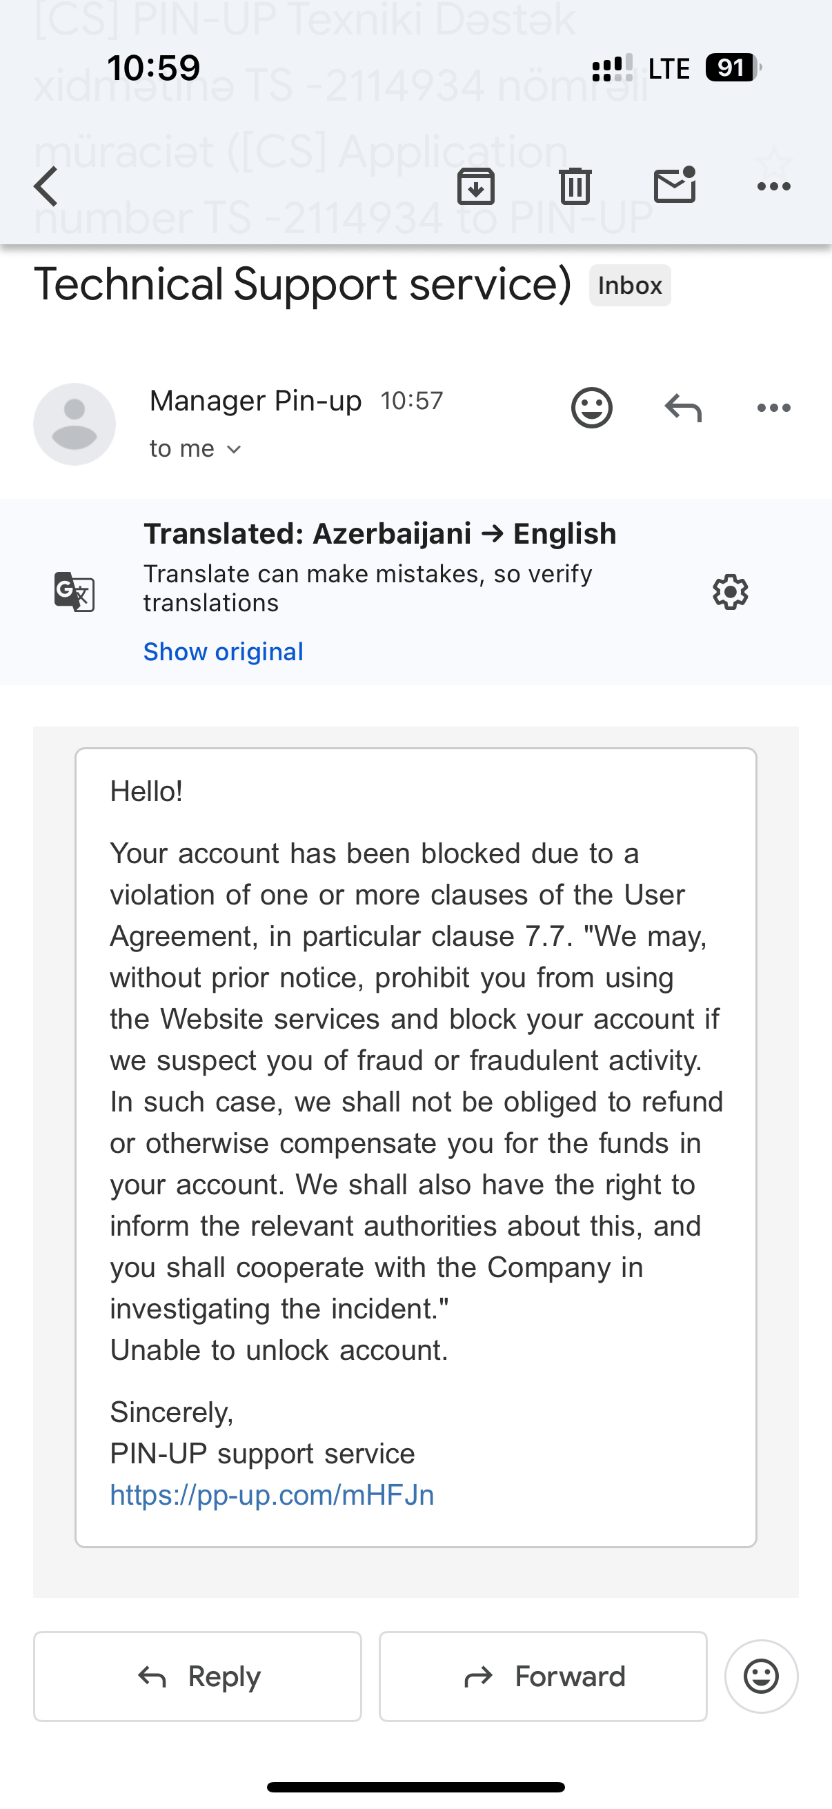The height and width of the screenshot is (1809, 832).
Task: Tap the emoji reaction button at bottom
Action: coord(761,1677)
